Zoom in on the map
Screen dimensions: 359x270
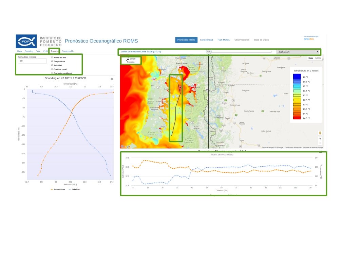320,139
